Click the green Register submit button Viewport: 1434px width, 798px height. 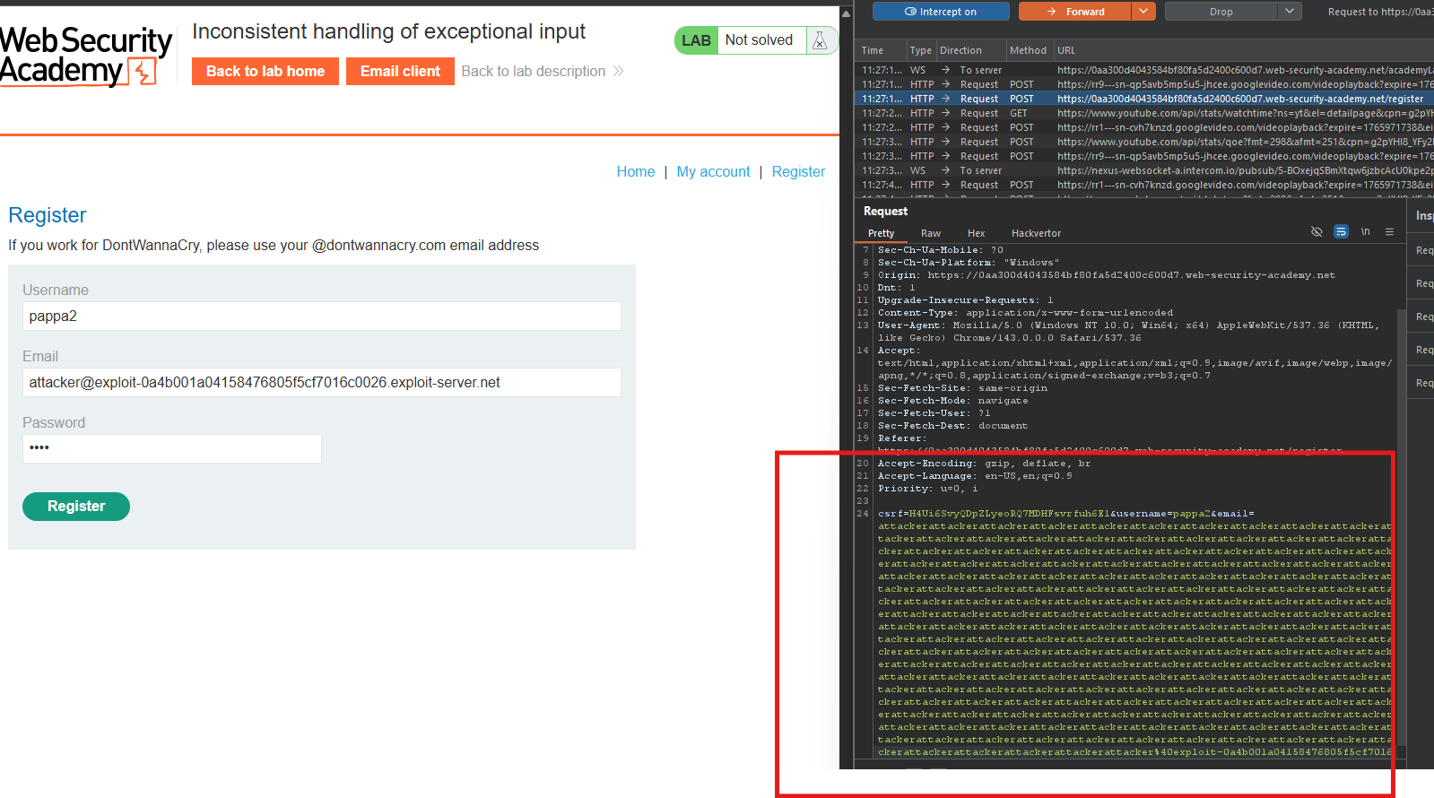tap(76, 507)
